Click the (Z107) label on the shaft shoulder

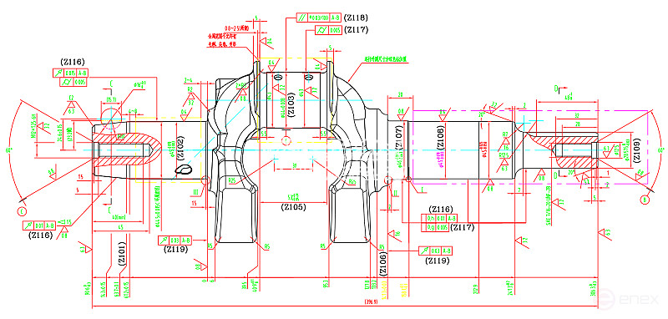pos(398,136)
